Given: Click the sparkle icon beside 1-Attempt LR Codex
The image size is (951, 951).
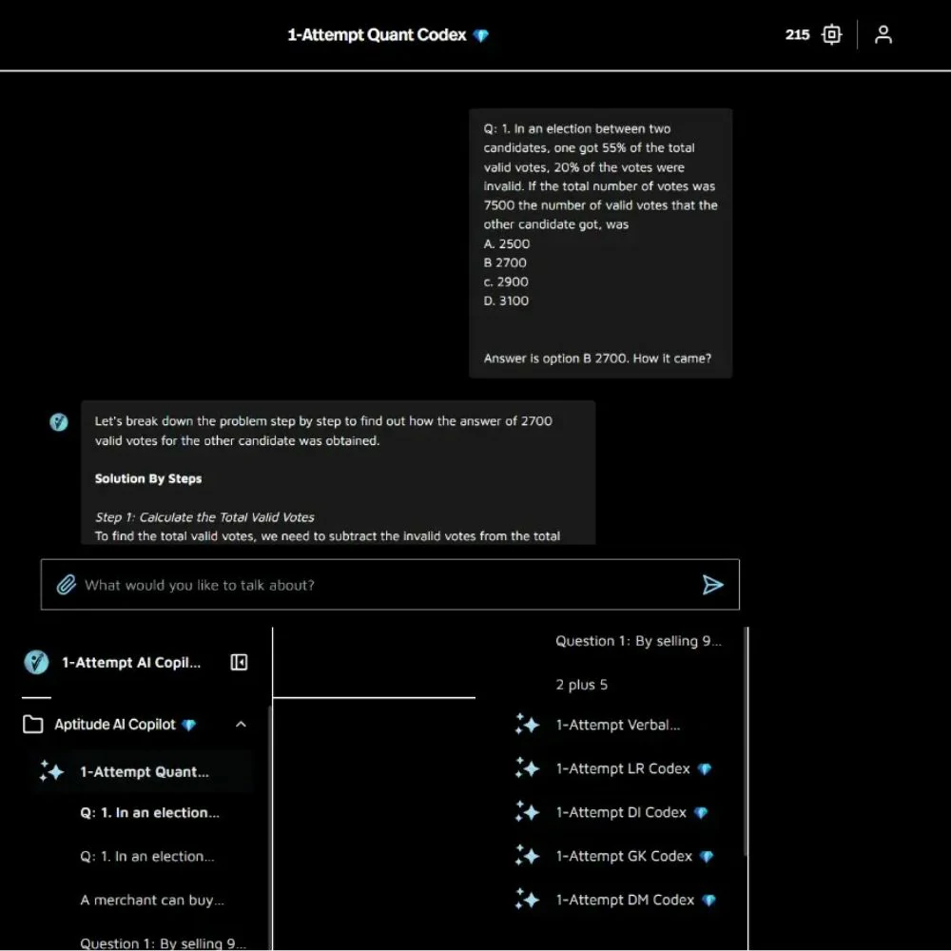Looking at the screenshot, I should click(x=527, y=768).
